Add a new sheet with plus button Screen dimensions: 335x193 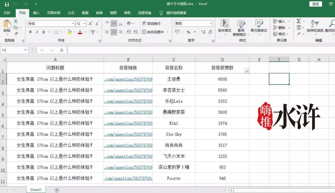click(57, 190)
